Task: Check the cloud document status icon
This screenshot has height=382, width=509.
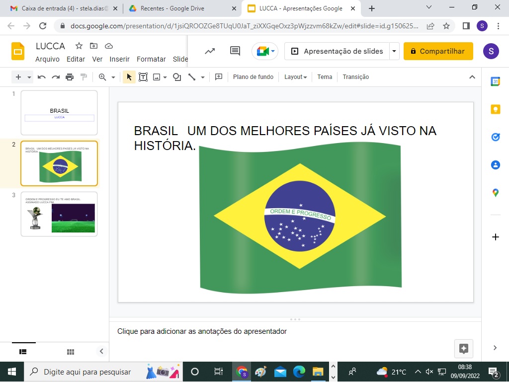Action: [x=109, y=46]
